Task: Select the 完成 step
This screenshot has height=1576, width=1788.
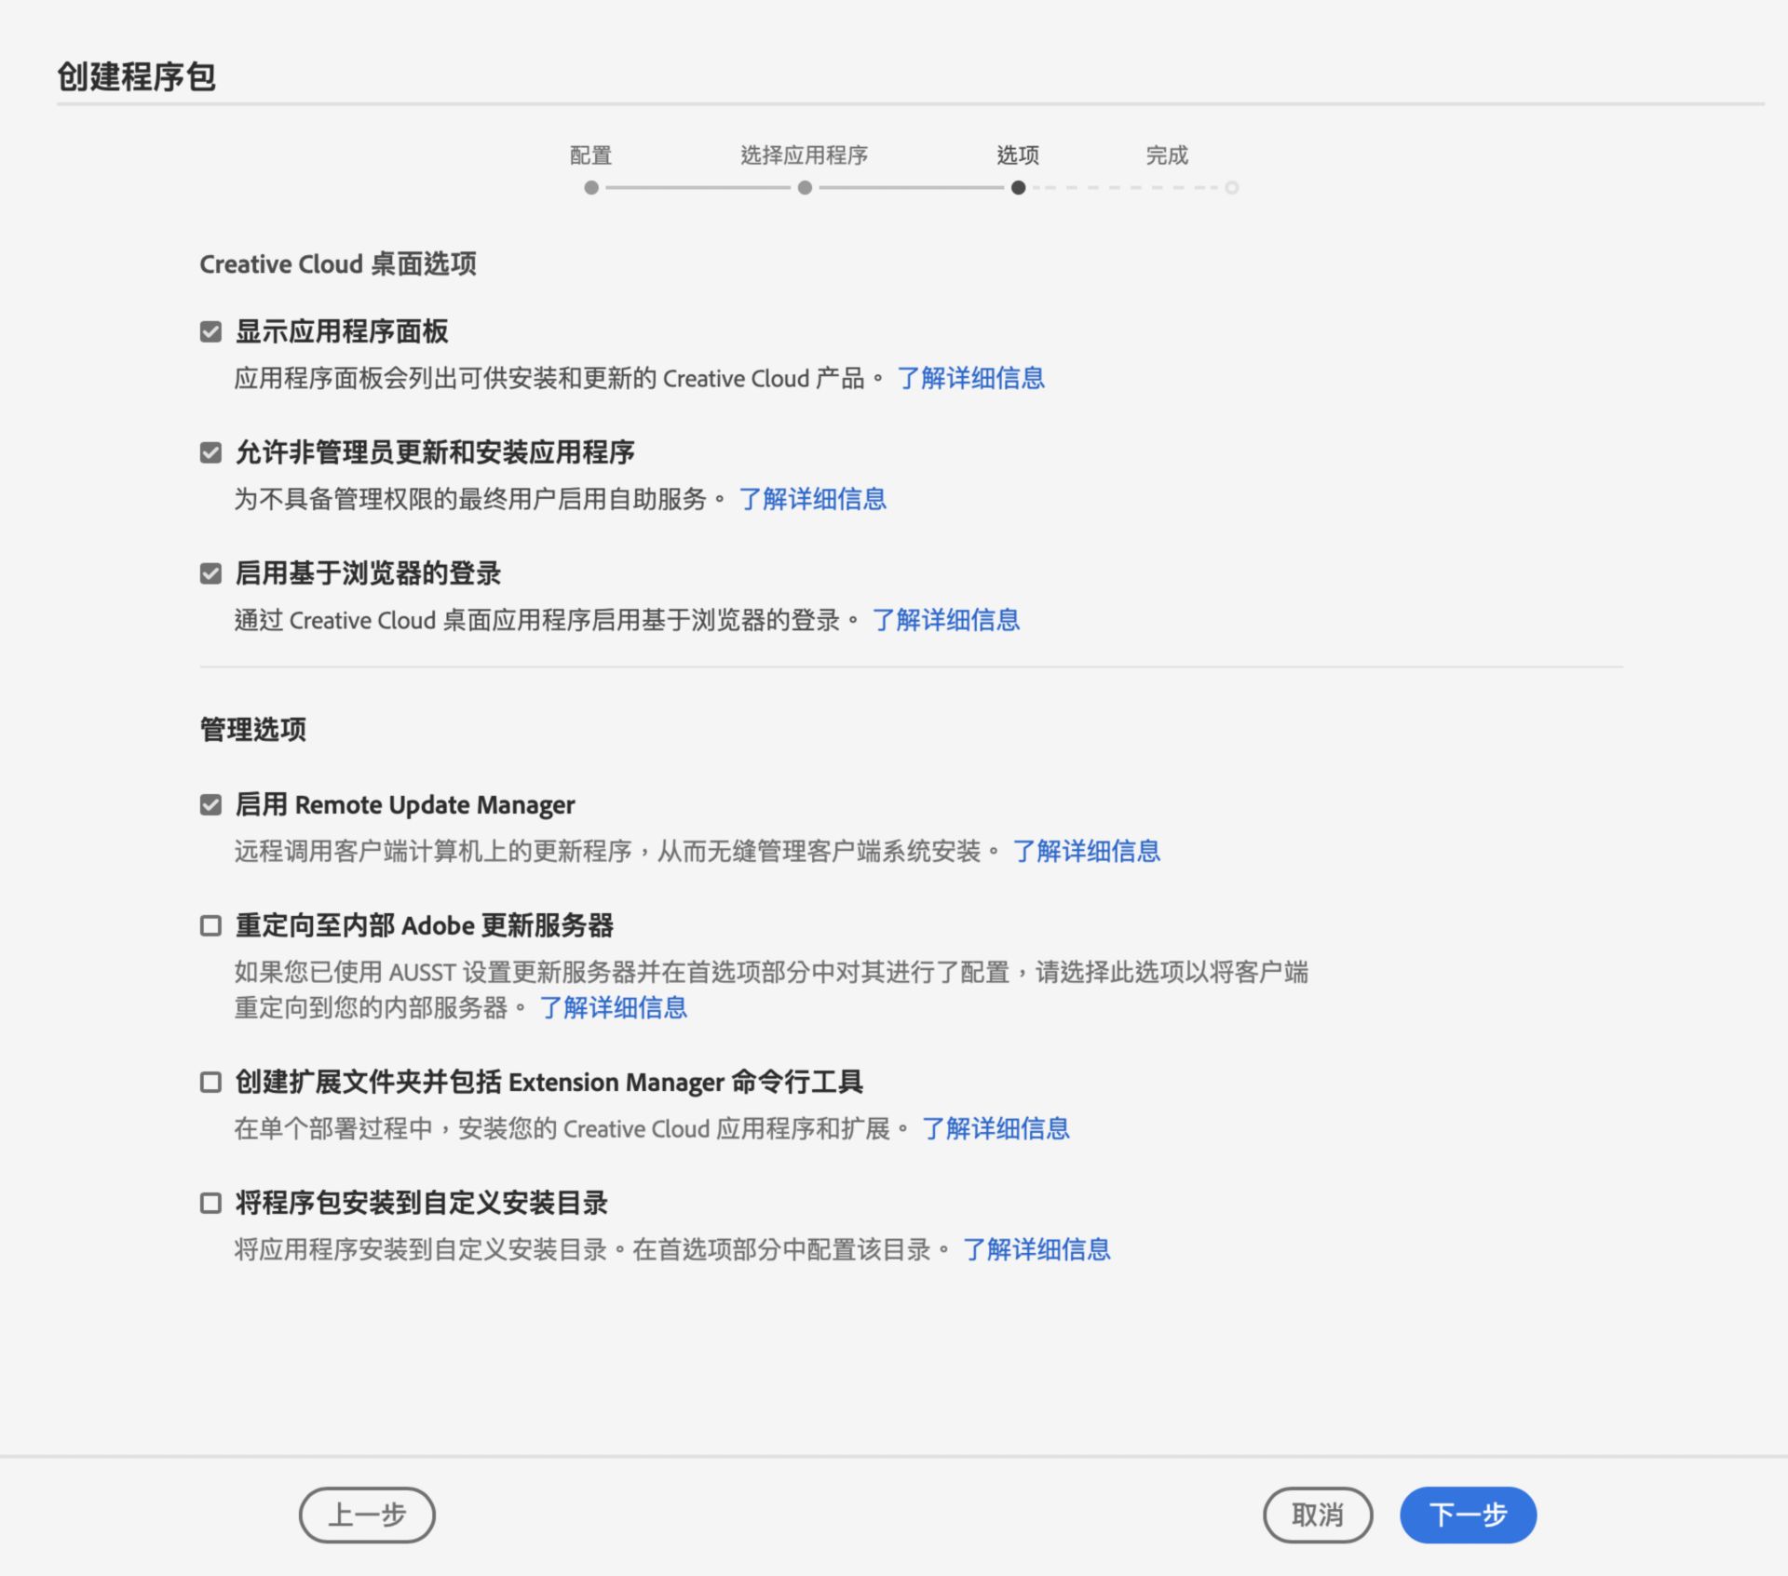Action: point(1167,155)
